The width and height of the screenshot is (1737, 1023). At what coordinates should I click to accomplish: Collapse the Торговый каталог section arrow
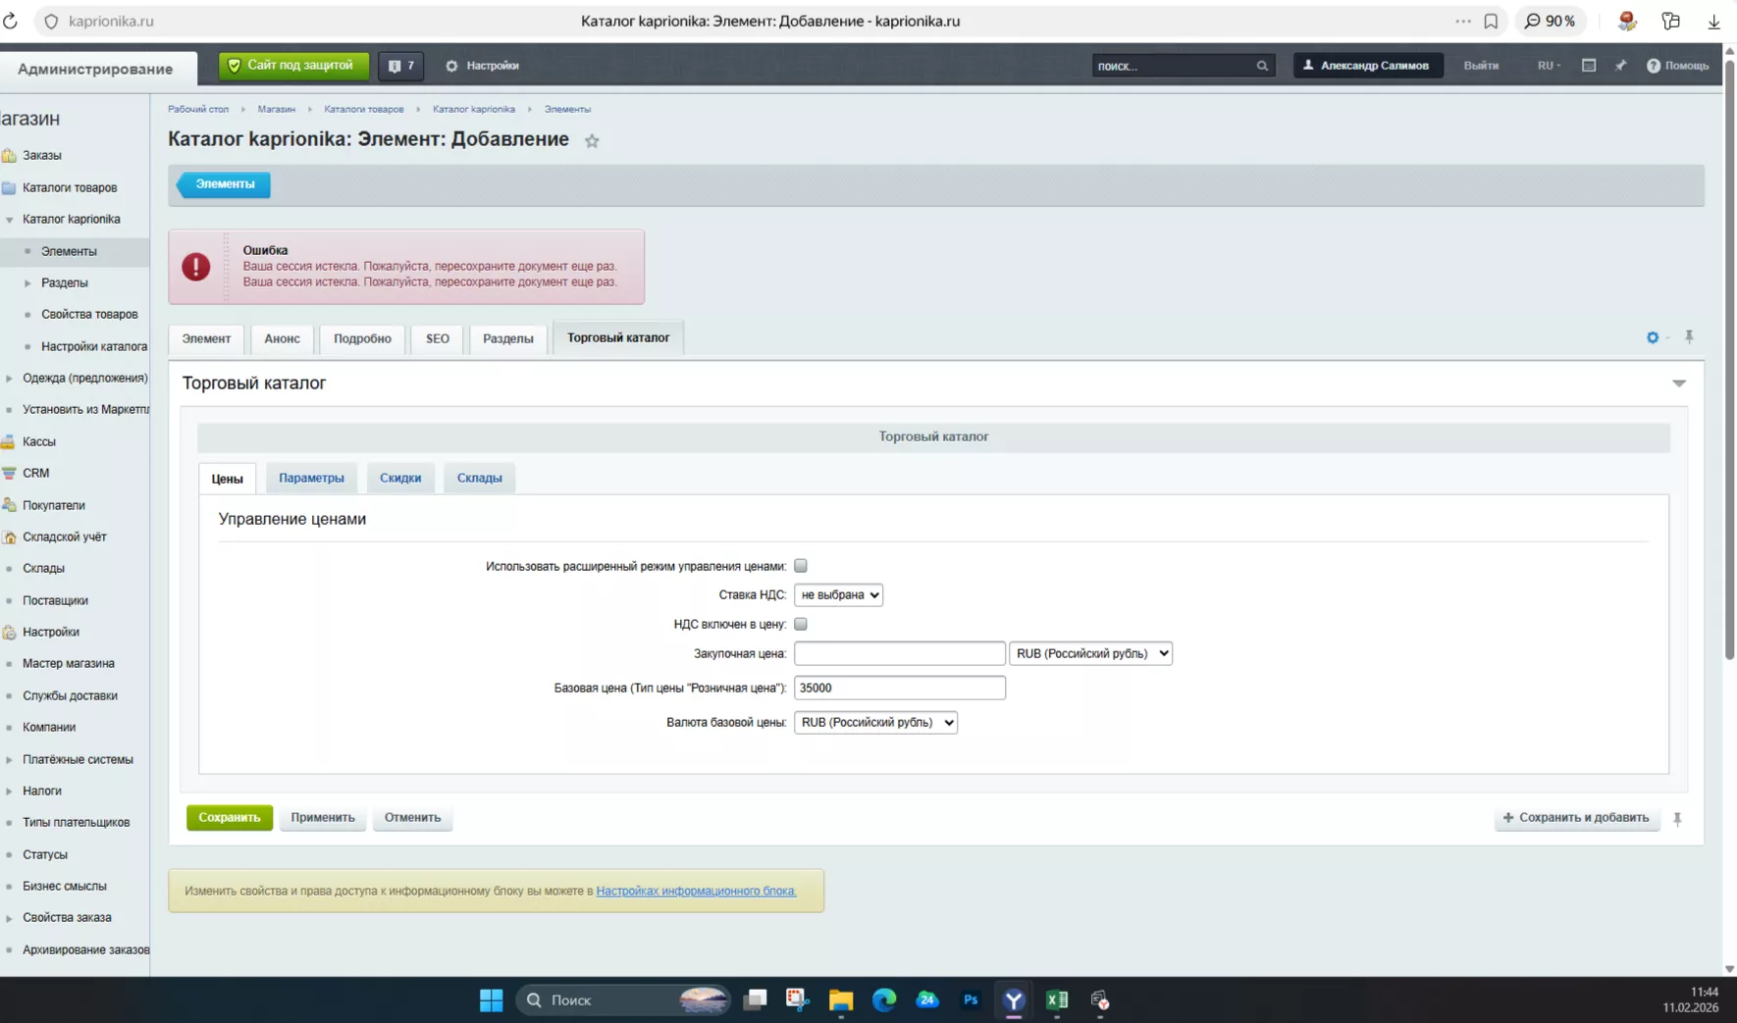[1679, 384]
